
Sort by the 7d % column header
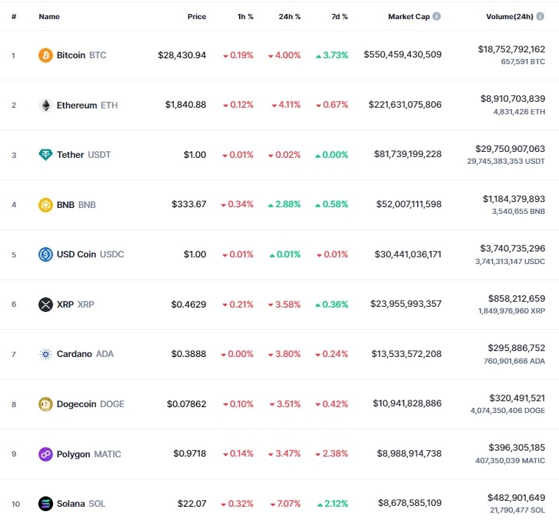pos(339,16)
